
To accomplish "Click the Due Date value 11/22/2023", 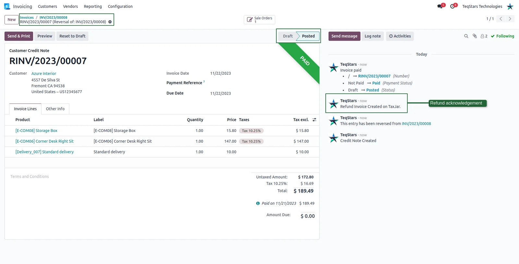I will coord(221,93).
